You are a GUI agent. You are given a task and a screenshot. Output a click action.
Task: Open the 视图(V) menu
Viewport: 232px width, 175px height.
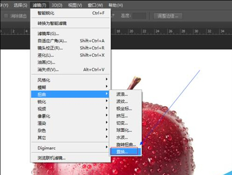coord(75,5)
